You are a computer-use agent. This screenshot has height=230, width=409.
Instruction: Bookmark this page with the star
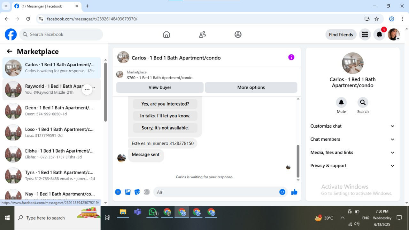[x=377, y=19]
